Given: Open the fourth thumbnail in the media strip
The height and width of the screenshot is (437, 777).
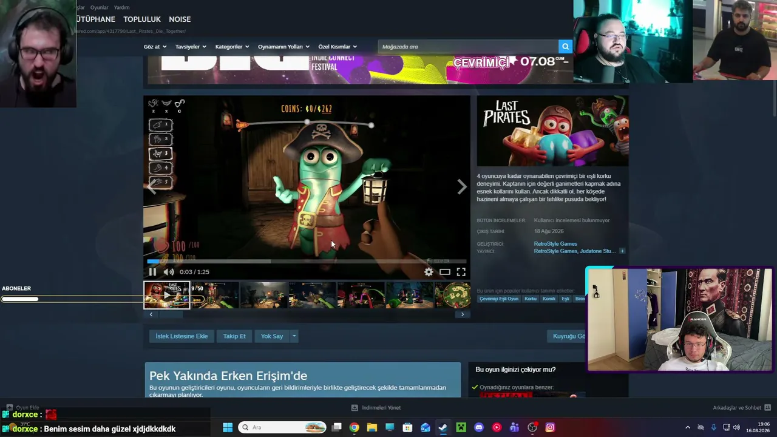Looking at the screenshot, I should click(313, 295).
